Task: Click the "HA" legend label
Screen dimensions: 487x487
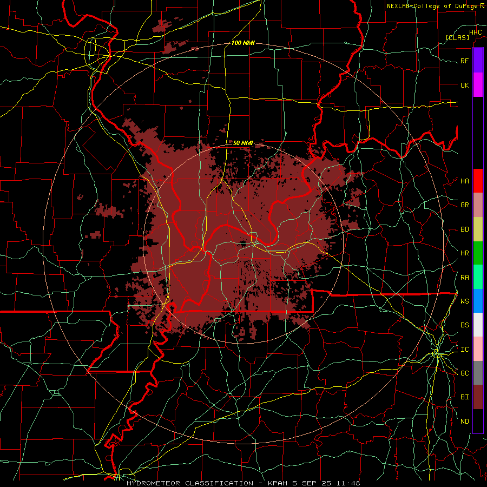Action: (x=465, y=181)
